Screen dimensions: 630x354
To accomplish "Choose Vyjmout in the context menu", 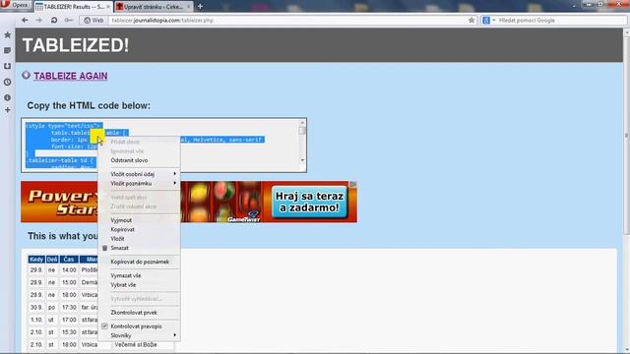I will (x=139, y=220).
